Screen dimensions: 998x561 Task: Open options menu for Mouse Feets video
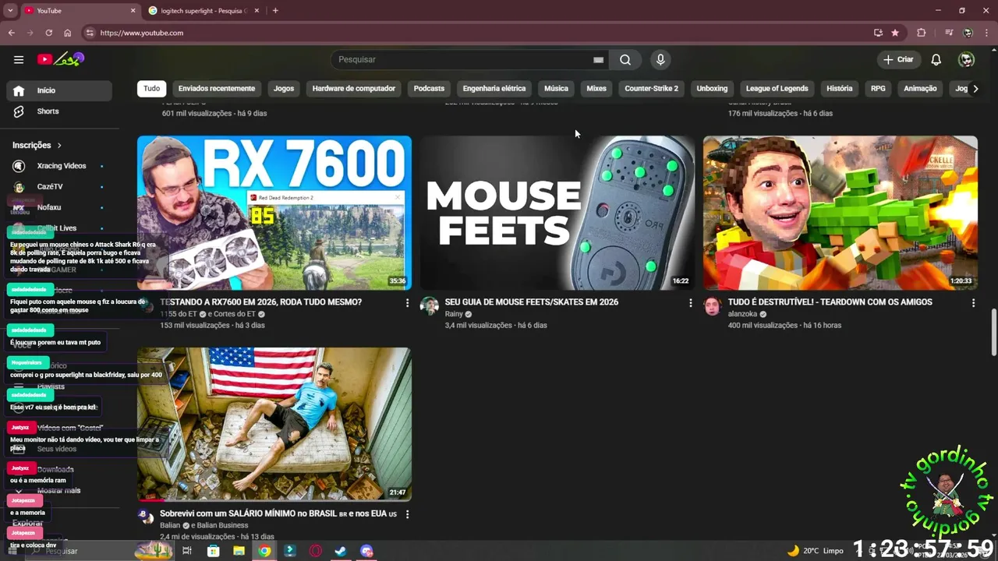click(690, 302)
